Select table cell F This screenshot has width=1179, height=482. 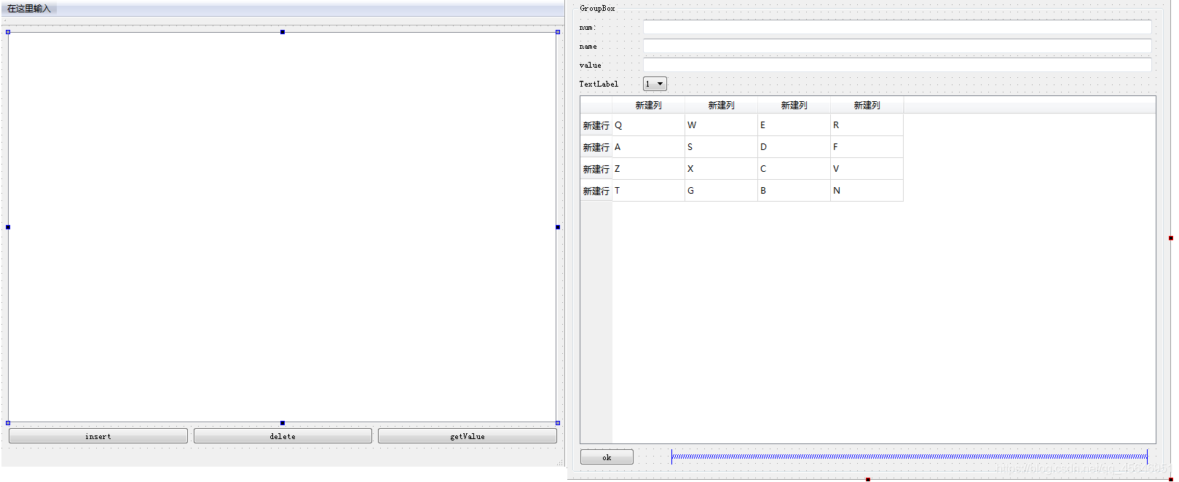pos(867,147)
